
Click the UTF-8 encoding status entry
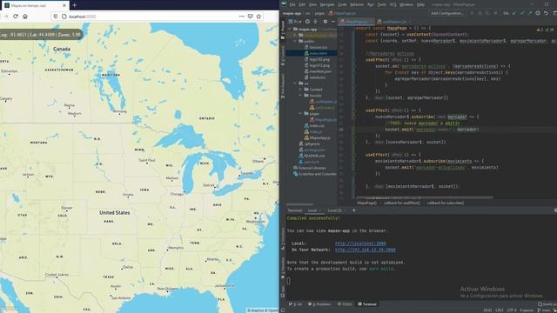[512, 310]
